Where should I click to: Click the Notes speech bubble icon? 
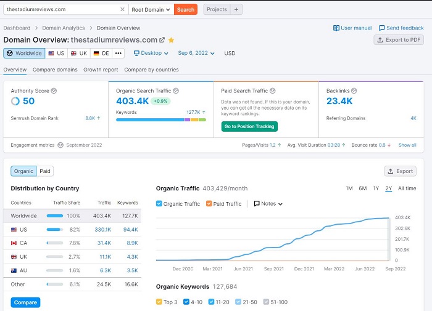coord(257,203)
